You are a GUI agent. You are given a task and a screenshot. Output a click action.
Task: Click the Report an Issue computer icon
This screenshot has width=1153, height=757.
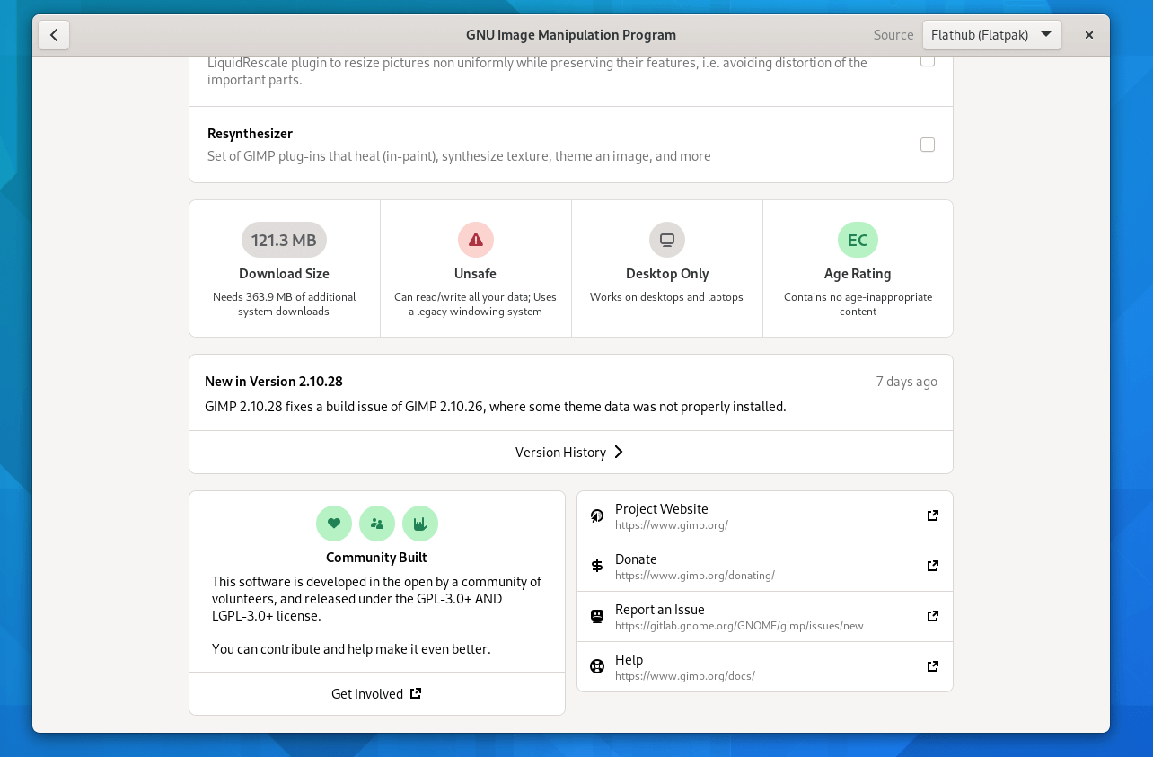596,616
